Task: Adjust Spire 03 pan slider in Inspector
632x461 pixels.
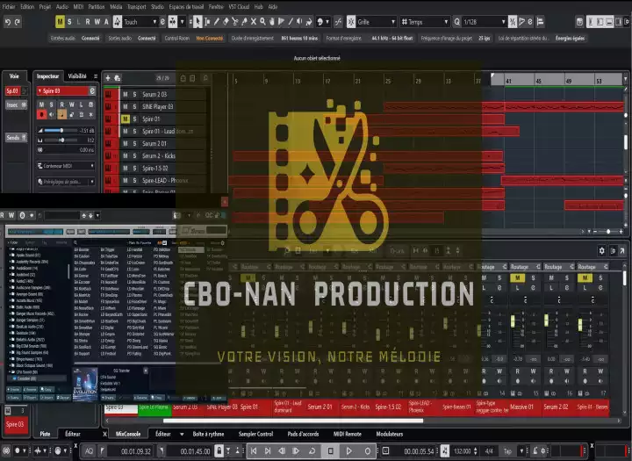Action: (x=62, y=140)
